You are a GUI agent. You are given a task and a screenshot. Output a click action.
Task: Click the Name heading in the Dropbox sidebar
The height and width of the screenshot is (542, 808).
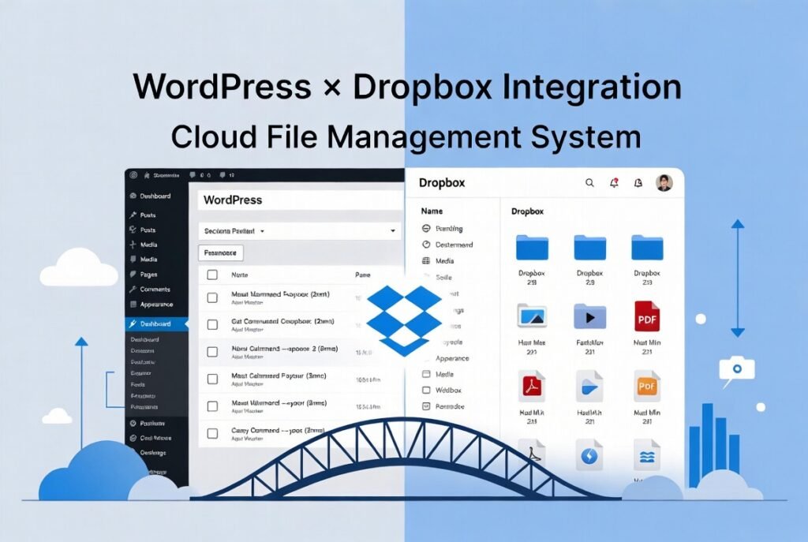pos(432,211)
